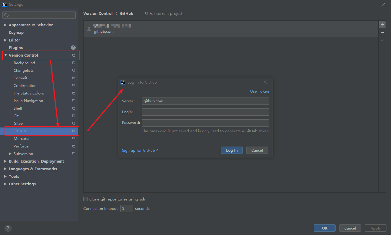
Task: Expand the Other Settings section
Action: pos(5,184)
